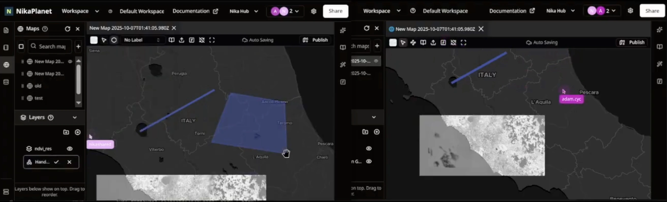Select the move tool in right map toolbar
The image size is (667, 202).
413,43
